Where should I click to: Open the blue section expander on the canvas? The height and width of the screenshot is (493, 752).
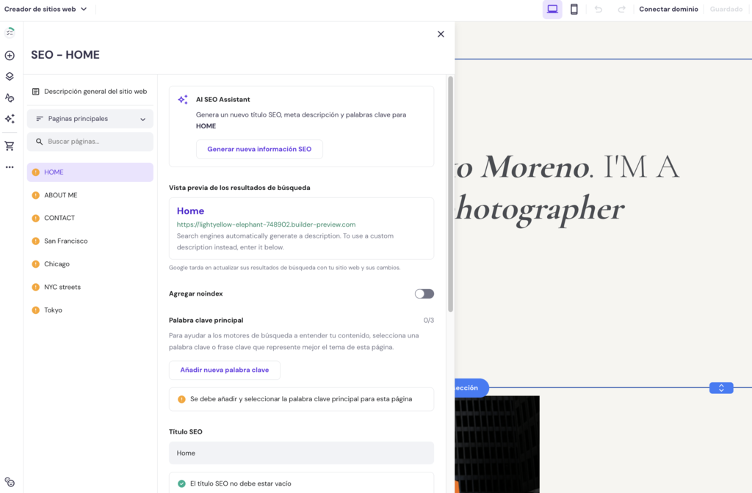click(x=720, y=387)
